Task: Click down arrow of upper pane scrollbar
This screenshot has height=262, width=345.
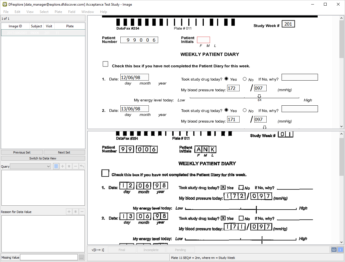Action: 342,126
